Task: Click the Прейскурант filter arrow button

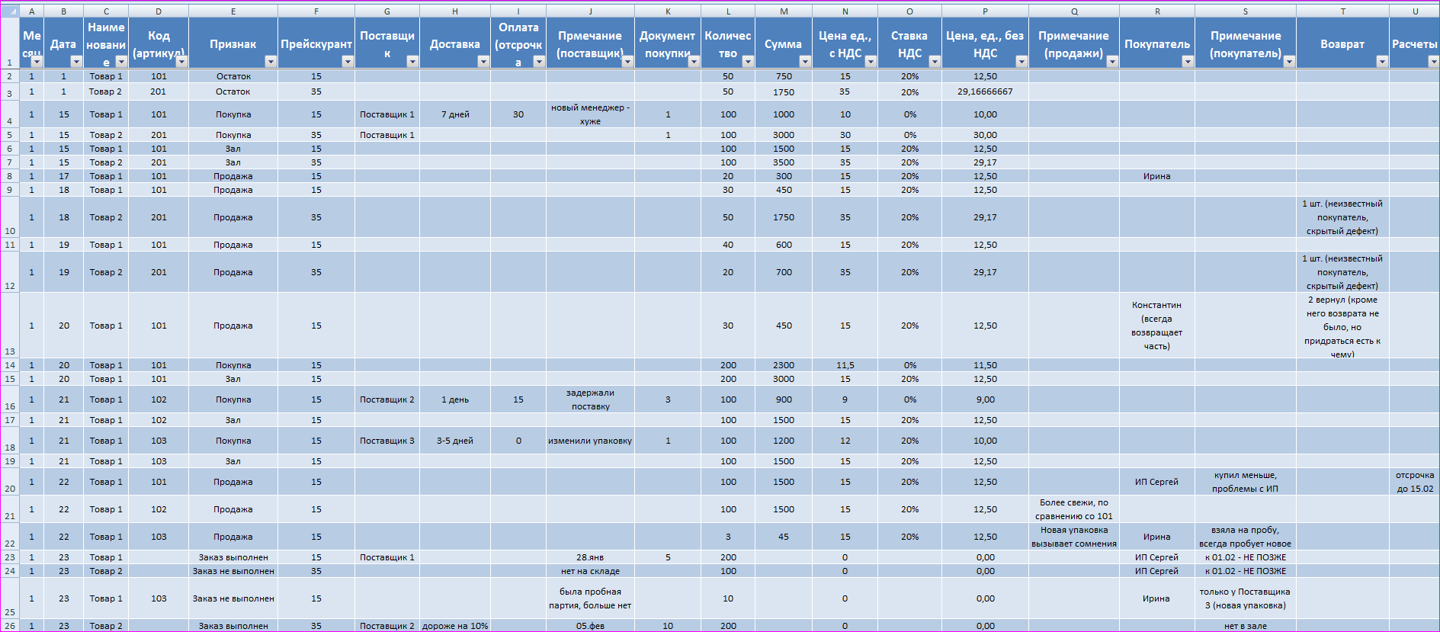Action: click(348, 62)
